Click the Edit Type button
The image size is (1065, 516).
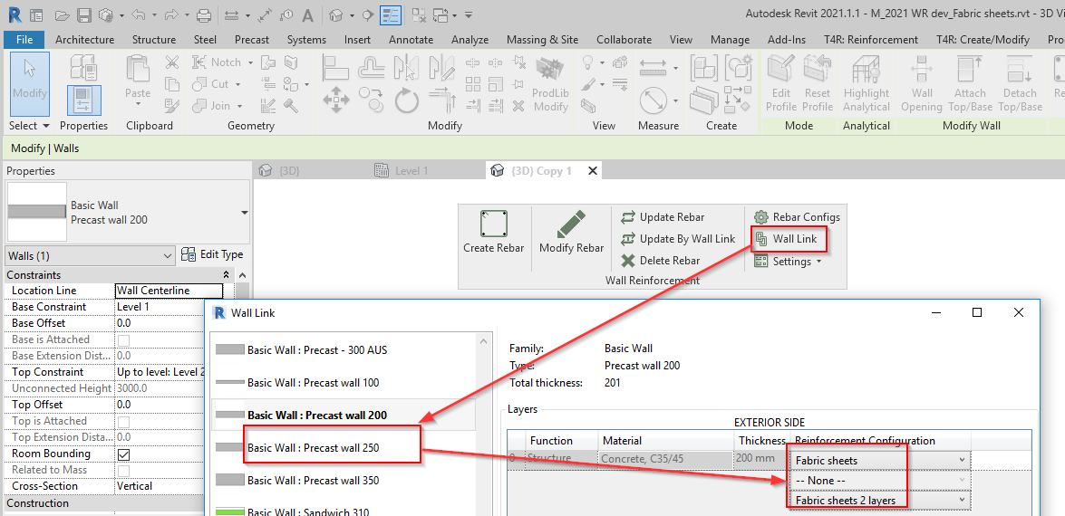tap(213, 255)
